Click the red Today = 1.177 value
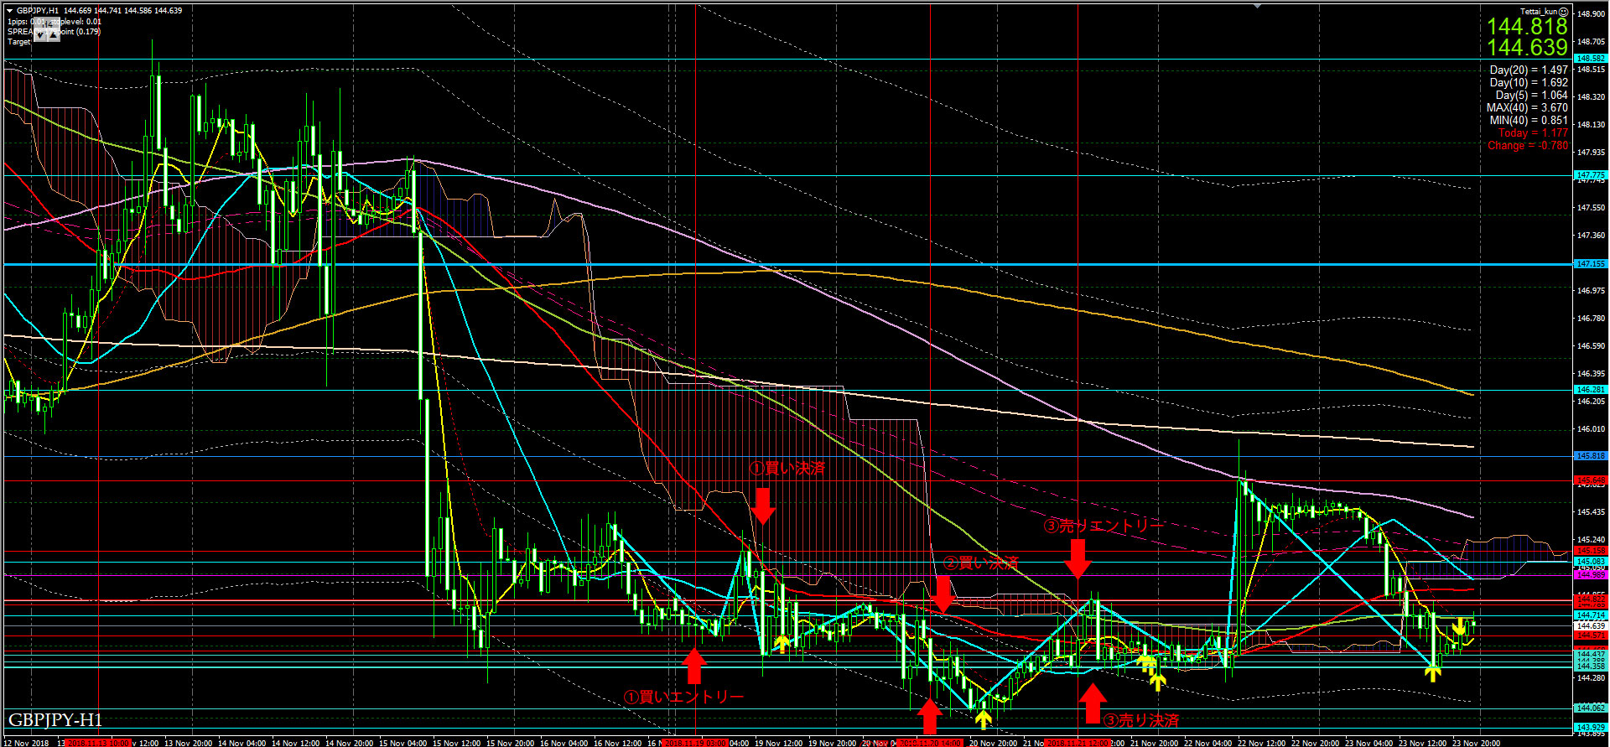 1533,133
